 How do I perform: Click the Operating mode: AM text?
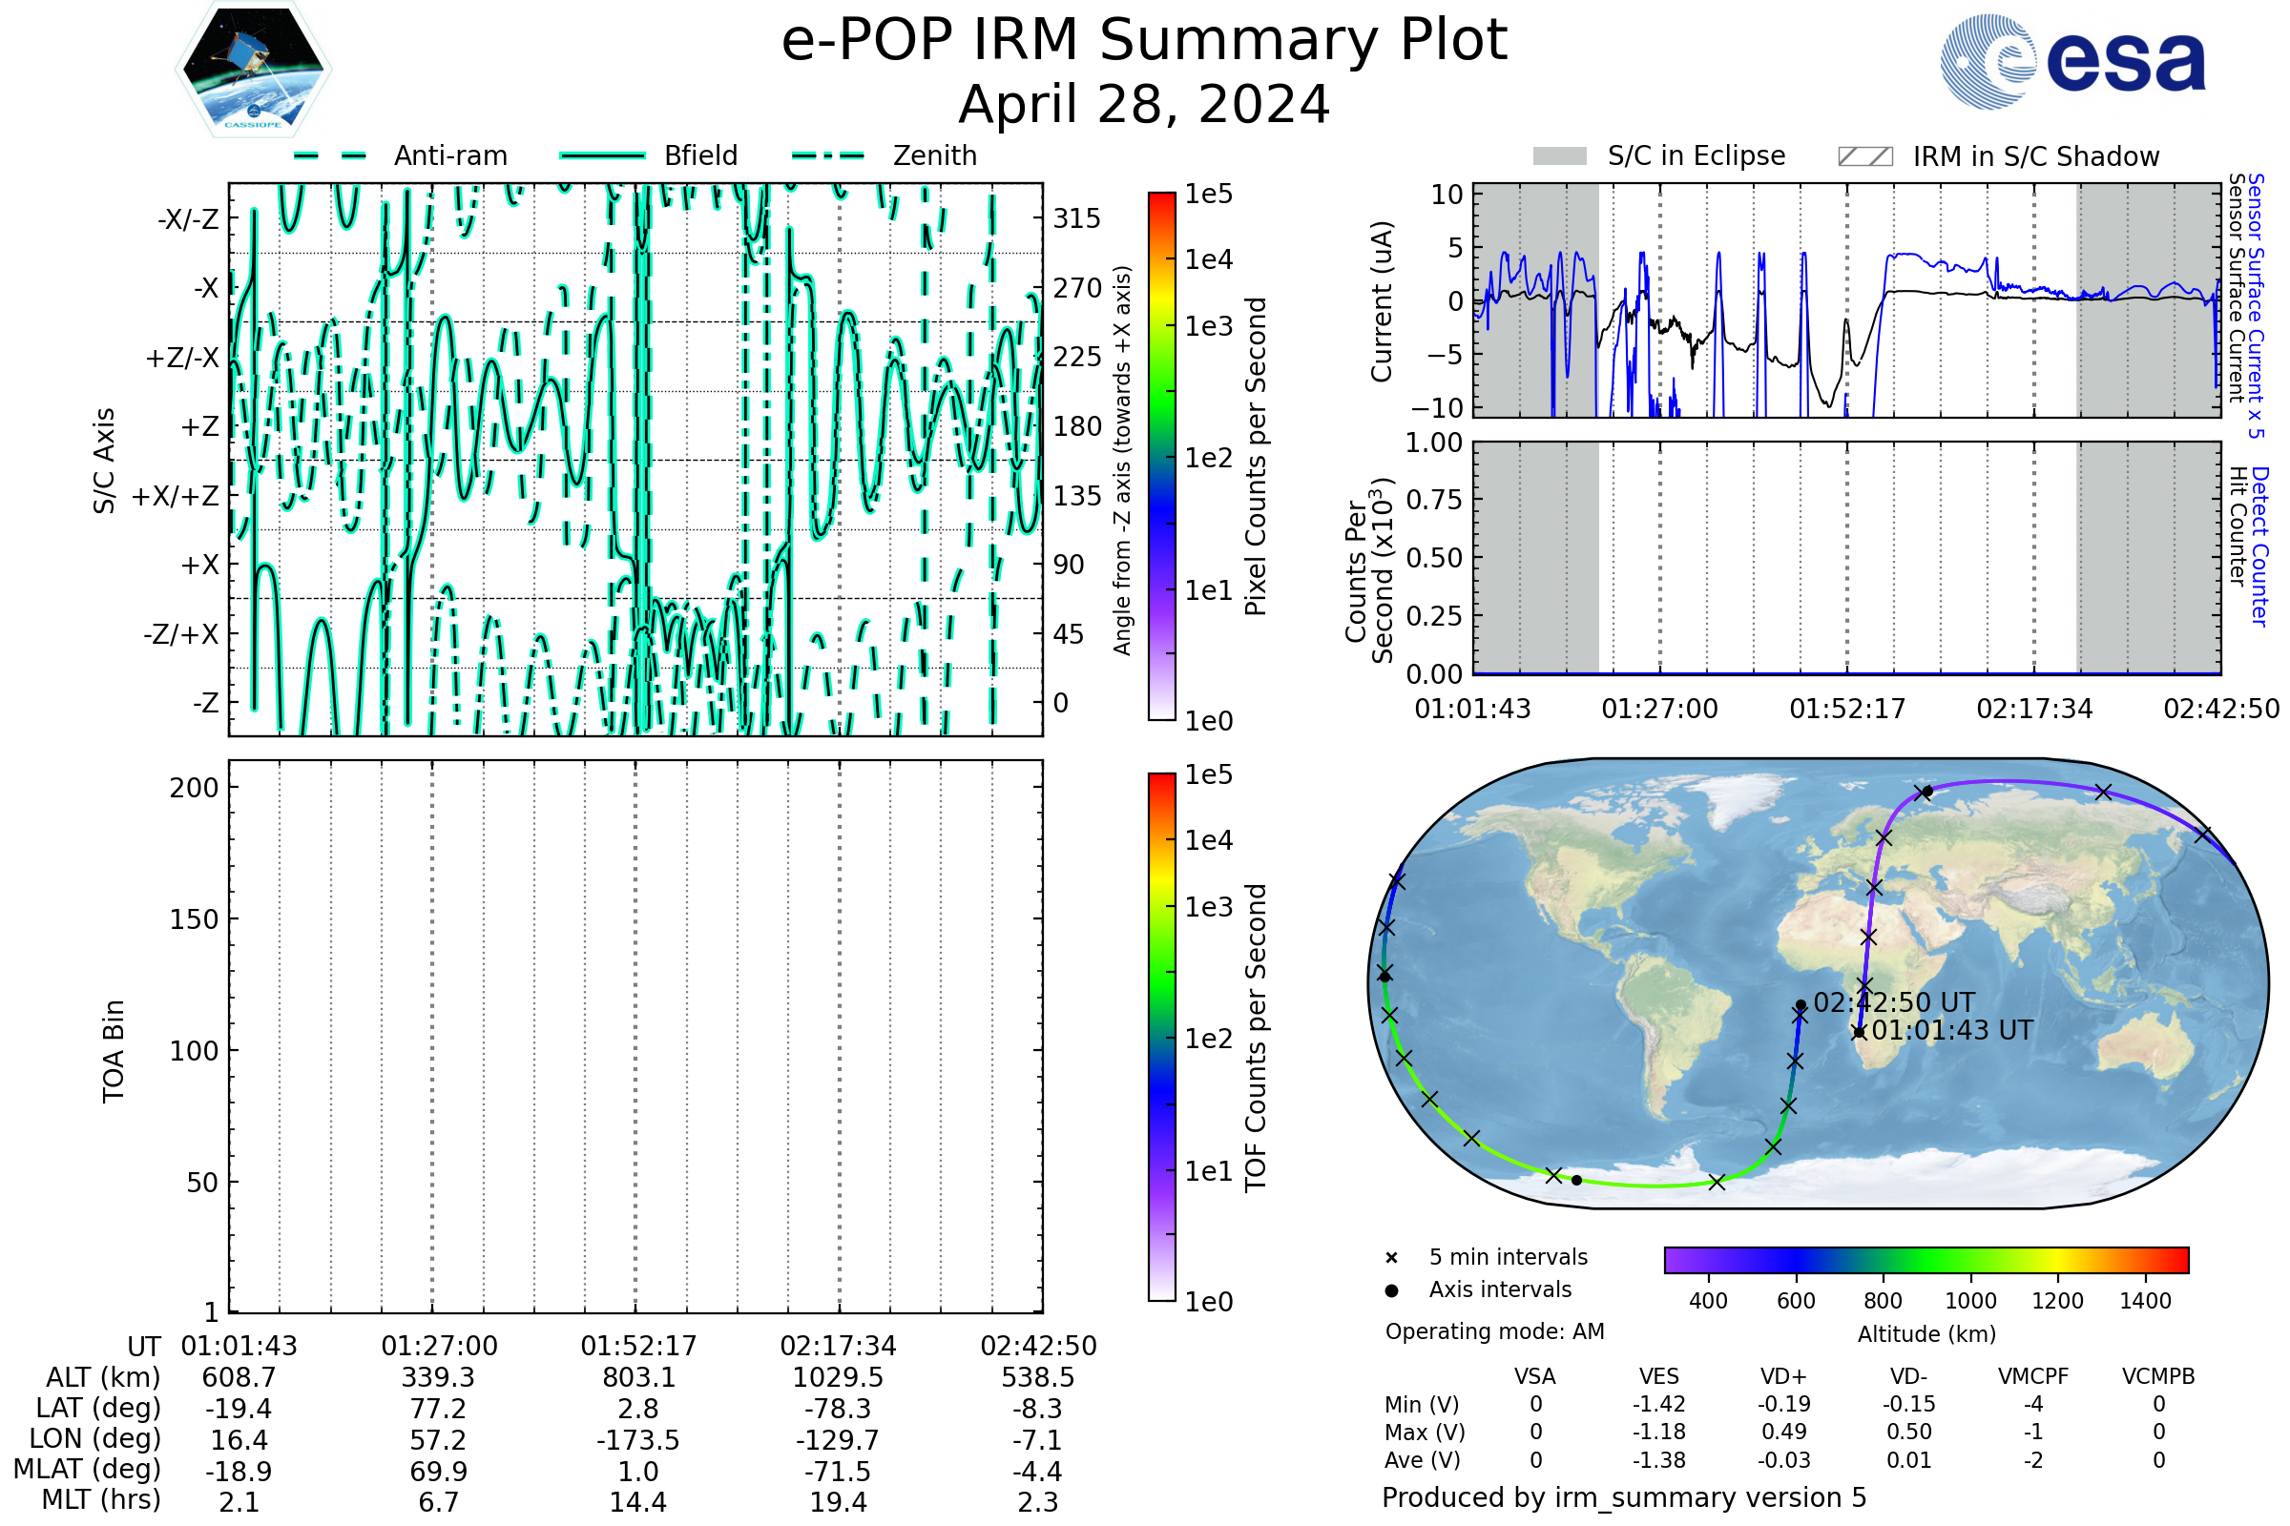coord(1494,1331)
